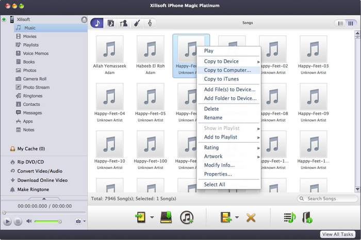Click View All Tasks button
This screenshot has width=361, height=240.
tap(337, 234)
